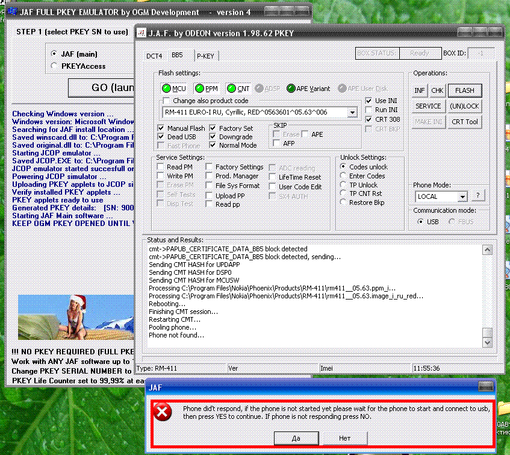Select TP CNT Rst radio option

(343, 193)
